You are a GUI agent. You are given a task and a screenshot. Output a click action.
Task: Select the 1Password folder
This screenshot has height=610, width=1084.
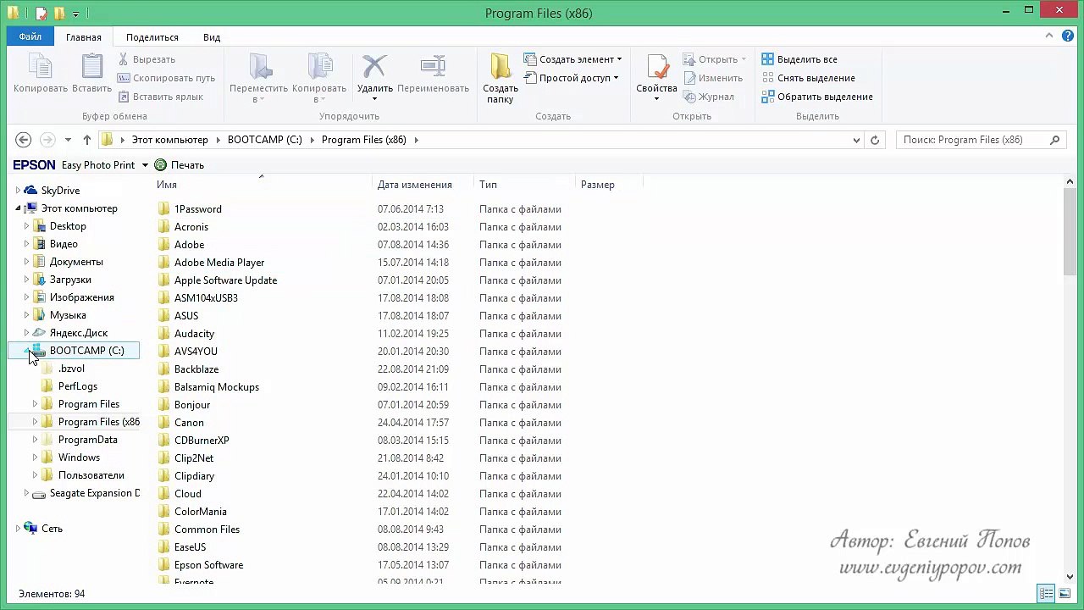click(x=197, y=209)
